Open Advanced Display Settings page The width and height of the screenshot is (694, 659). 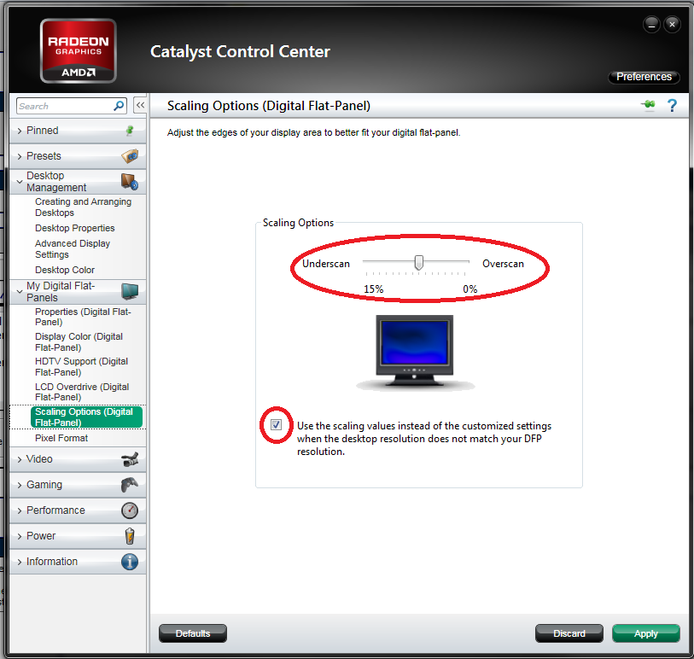pos(73,248)
